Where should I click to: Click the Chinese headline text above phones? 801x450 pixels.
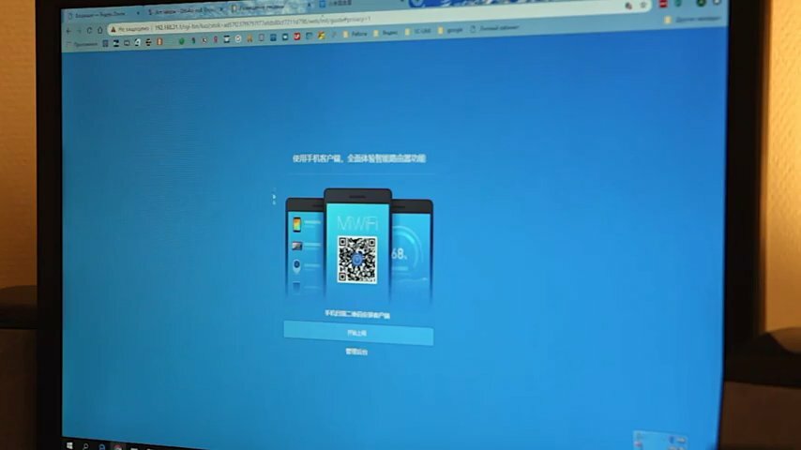point(359,158)
